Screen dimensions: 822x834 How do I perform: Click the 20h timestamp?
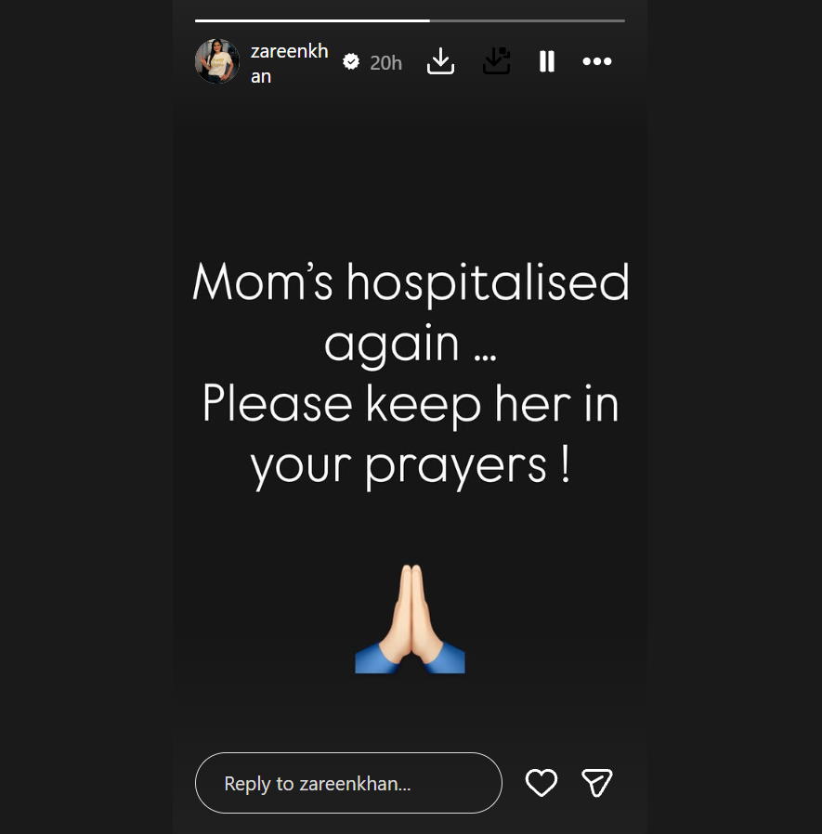coord(385,63)
